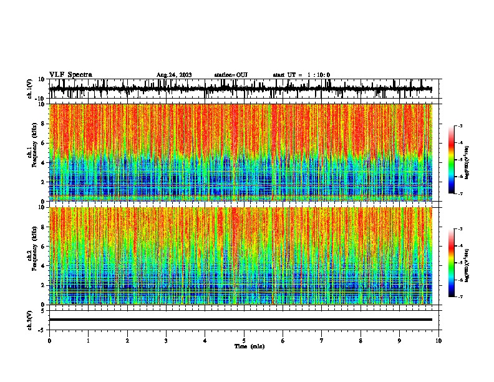Click the "1" tick on the Time axis
The height and width of the screenshot is (382, 494).
point(88,341)
